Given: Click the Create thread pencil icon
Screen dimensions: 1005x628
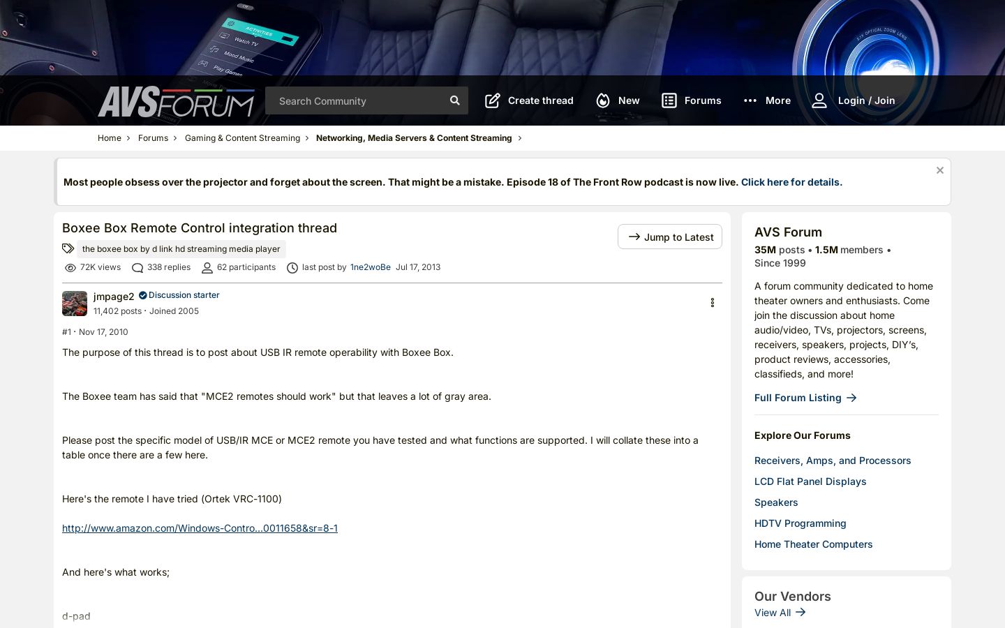Looking at the screenshot, I should coord(493,100).
